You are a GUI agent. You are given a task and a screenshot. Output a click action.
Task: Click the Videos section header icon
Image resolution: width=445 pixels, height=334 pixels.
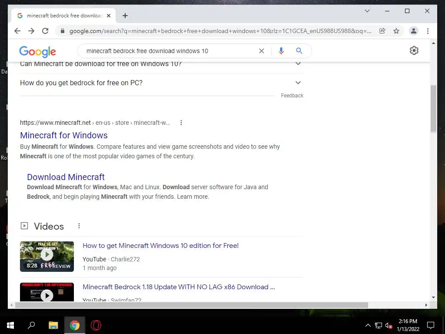[x=24, y=226]
